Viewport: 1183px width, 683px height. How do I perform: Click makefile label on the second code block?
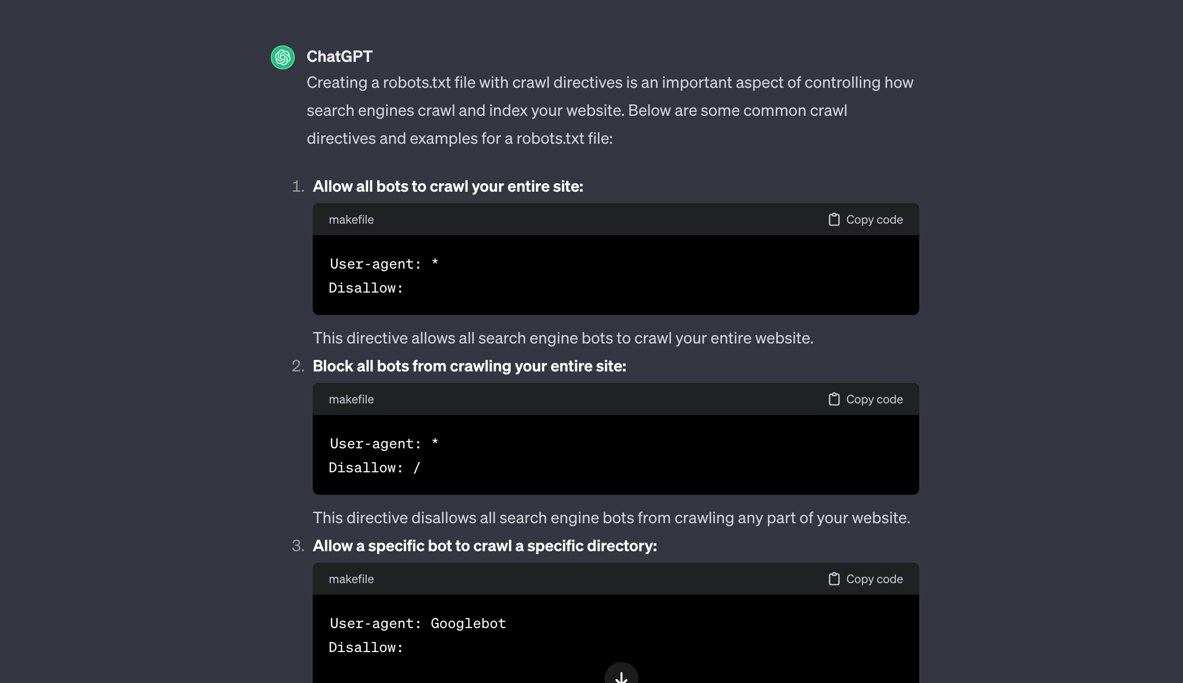351,399
